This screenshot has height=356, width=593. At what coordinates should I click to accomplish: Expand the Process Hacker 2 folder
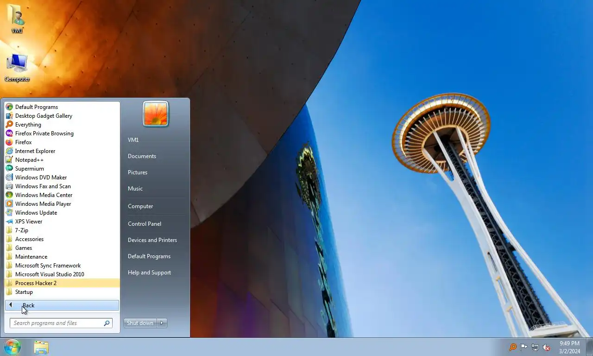(62, 283)
